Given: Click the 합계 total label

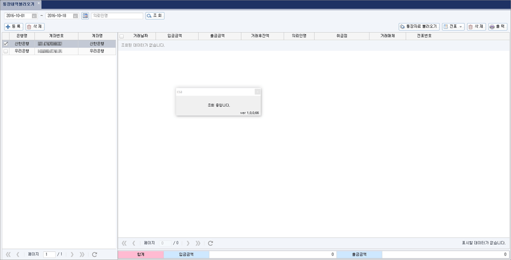Looking at the screenshot, I should (141, 255).
